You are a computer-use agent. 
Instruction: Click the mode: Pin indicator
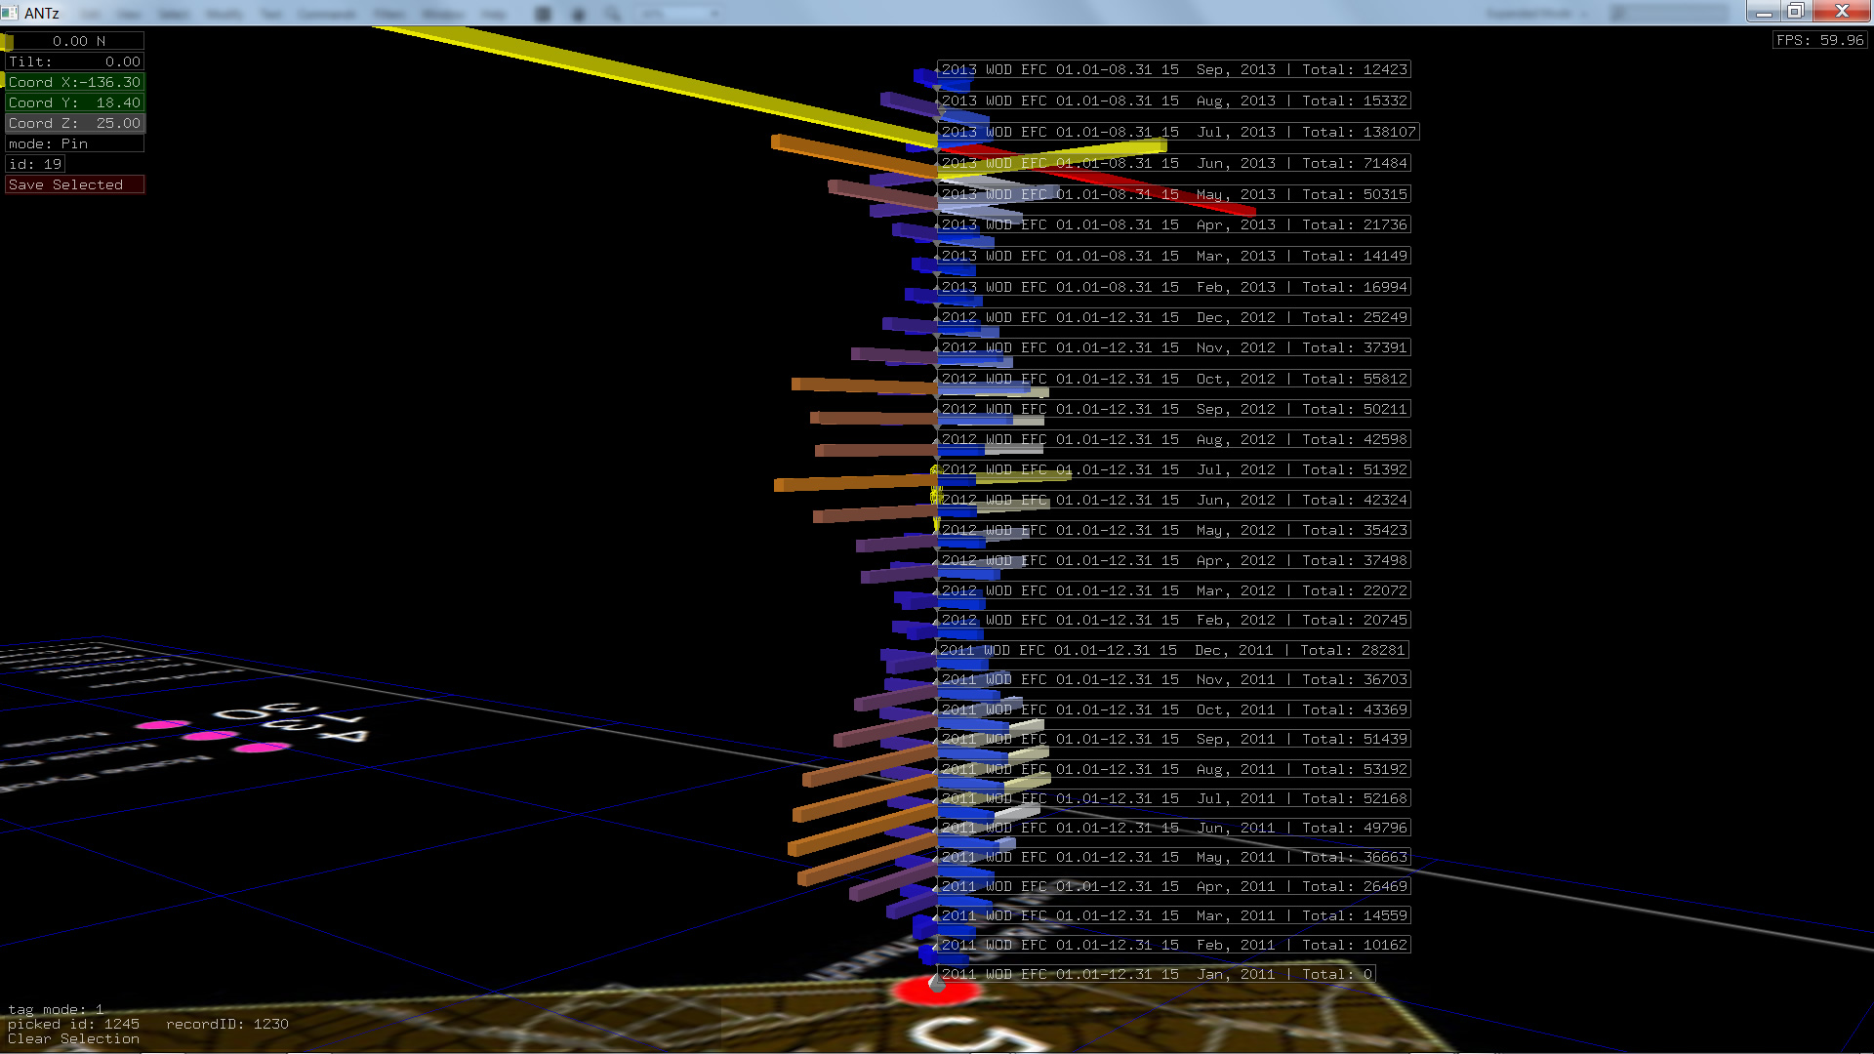[x=74, y=143]
